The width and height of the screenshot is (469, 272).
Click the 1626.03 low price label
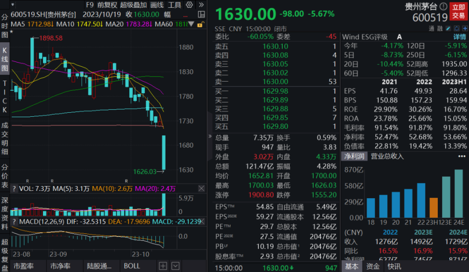[145, 171]
